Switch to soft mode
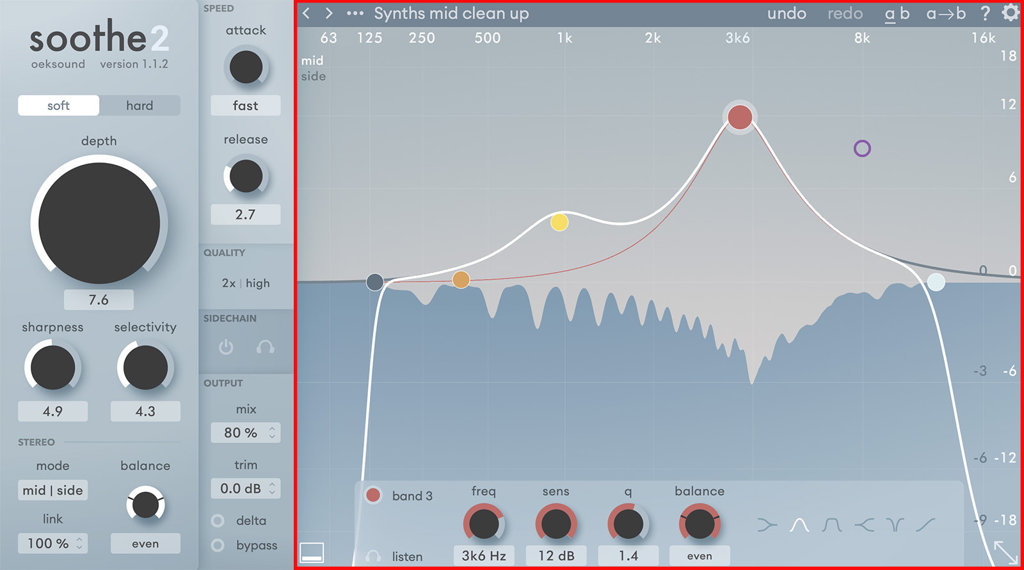This screenshot has width=1024, height=570. click(58, 106)
